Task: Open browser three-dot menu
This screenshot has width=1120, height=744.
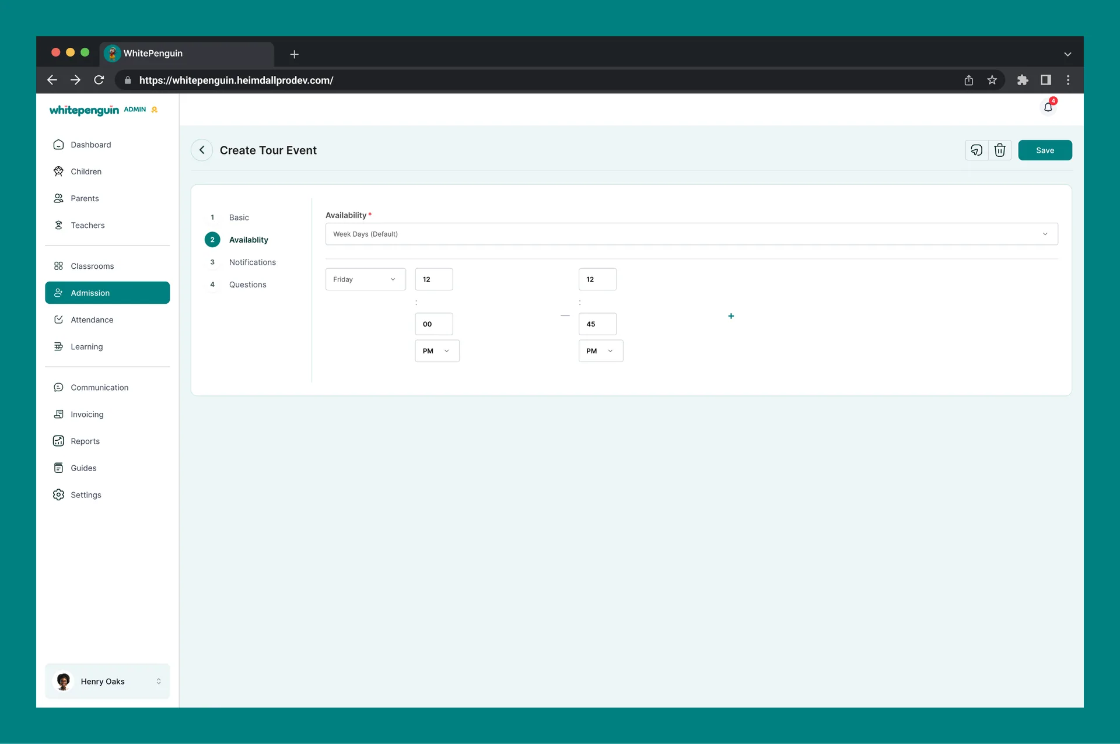Action: pos(1068,80)
